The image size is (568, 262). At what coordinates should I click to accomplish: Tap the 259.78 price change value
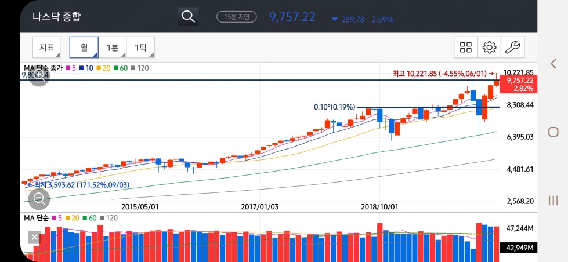point(353,20)
